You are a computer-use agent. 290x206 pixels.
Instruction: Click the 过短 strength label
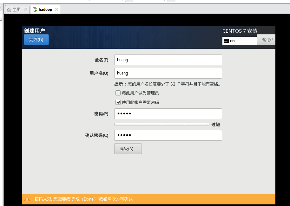[x=216, y=125]
